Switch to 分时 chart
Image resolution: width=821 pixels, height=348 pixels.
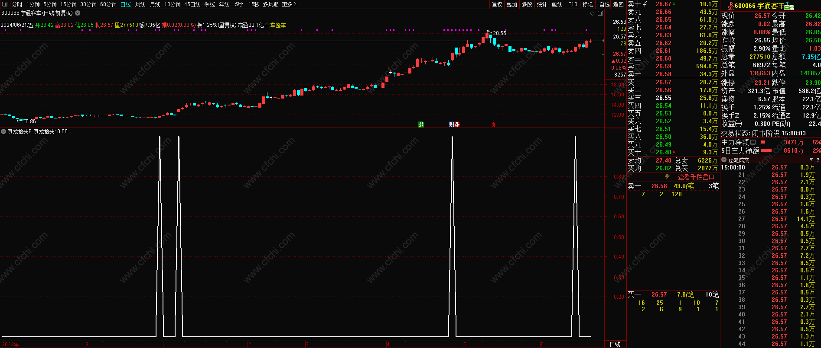pos(17,4)
